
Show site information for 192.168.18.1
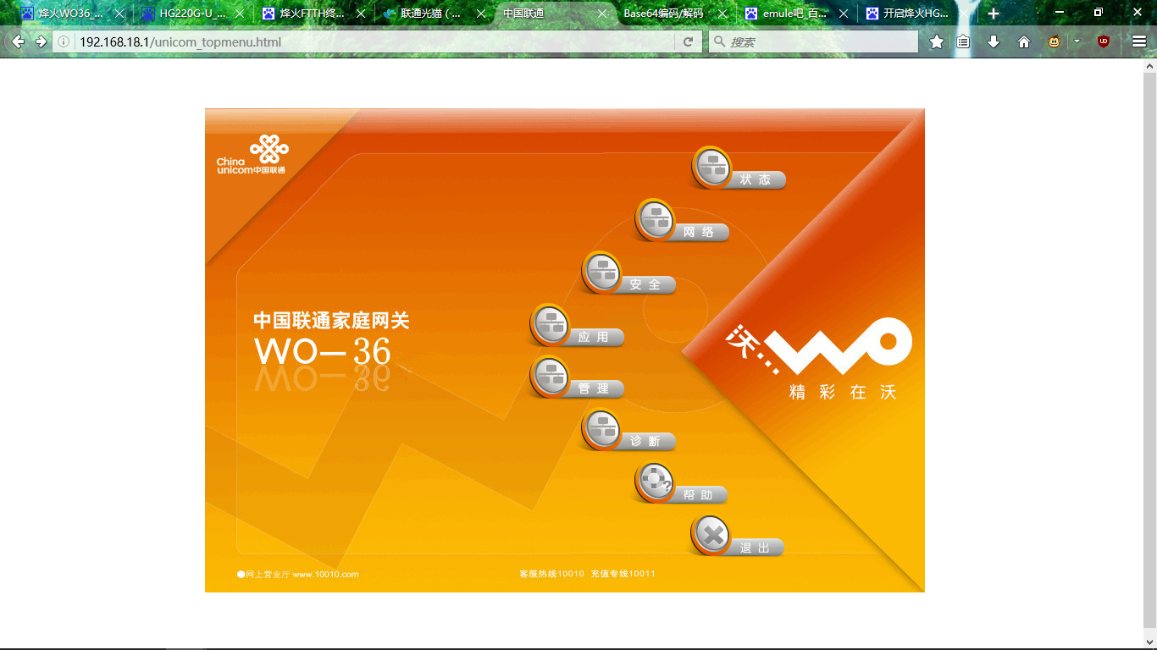[x=64, y=41]
